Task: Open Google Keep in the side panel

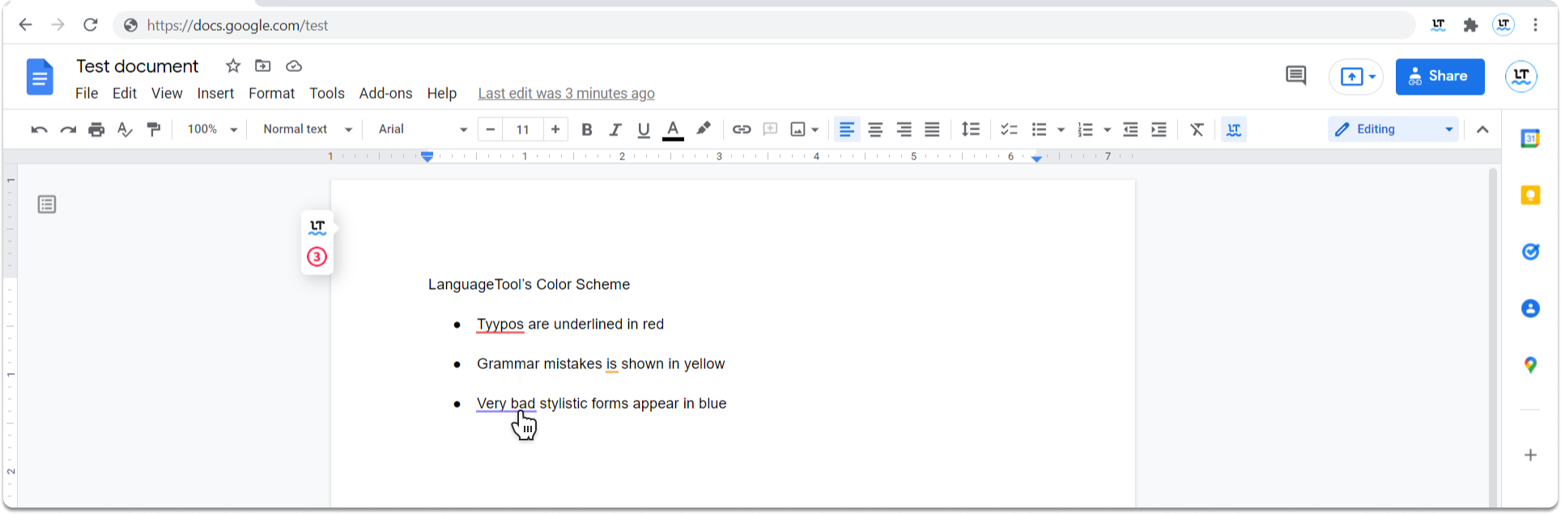Action: pos(1530,195)
